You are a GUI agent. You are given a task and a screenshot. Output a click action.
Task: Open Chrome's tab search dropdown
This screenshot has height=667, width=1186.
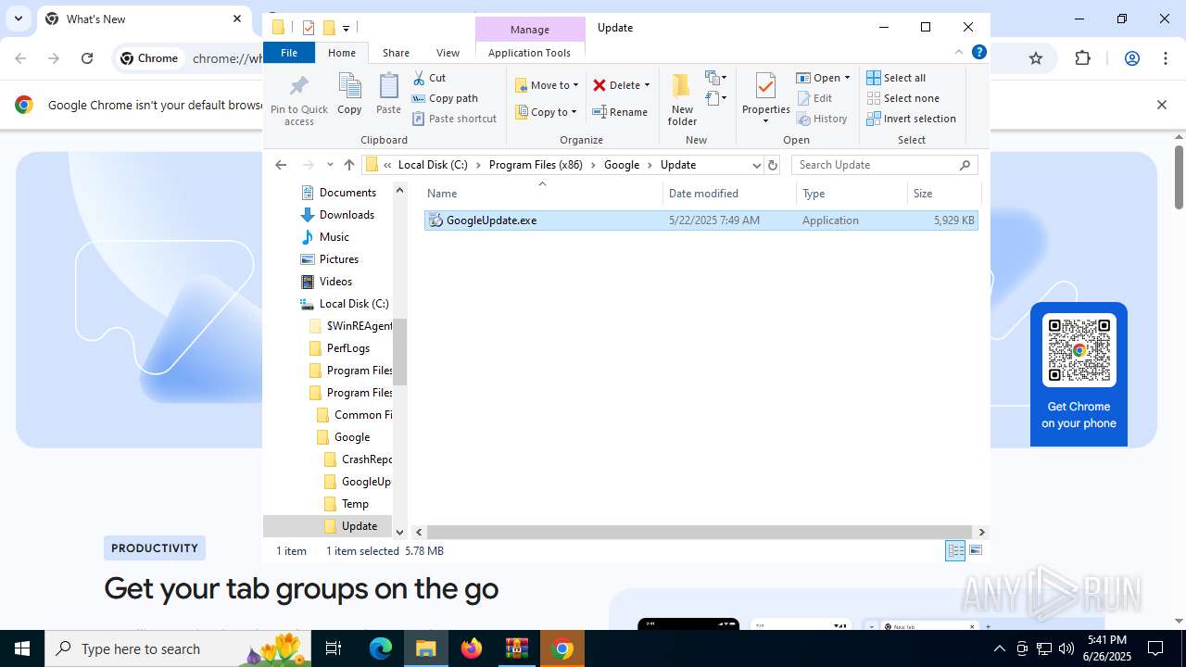(18, 19)
